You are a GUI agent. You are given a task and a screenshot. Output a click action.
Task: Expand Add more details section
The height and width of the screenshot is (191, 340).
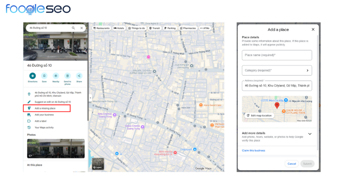click(310, 134)
